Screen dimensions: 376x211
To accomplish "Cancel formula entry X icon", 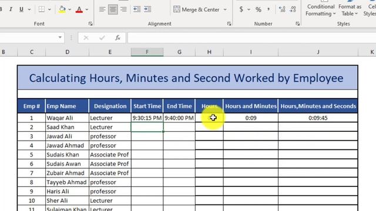I will 86,38.
